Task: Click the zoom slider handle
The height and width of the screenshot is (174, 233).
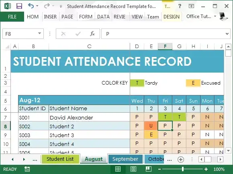Action: [183, 169]
